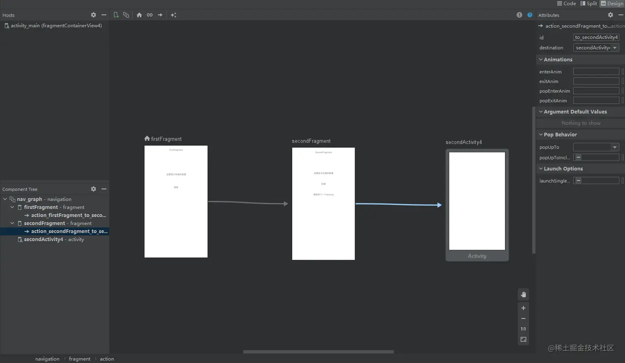The height and width of the screenshot is (363, 625).
Task: Toggle the launchSingleTop checkbox
Action: coord(578,180)
